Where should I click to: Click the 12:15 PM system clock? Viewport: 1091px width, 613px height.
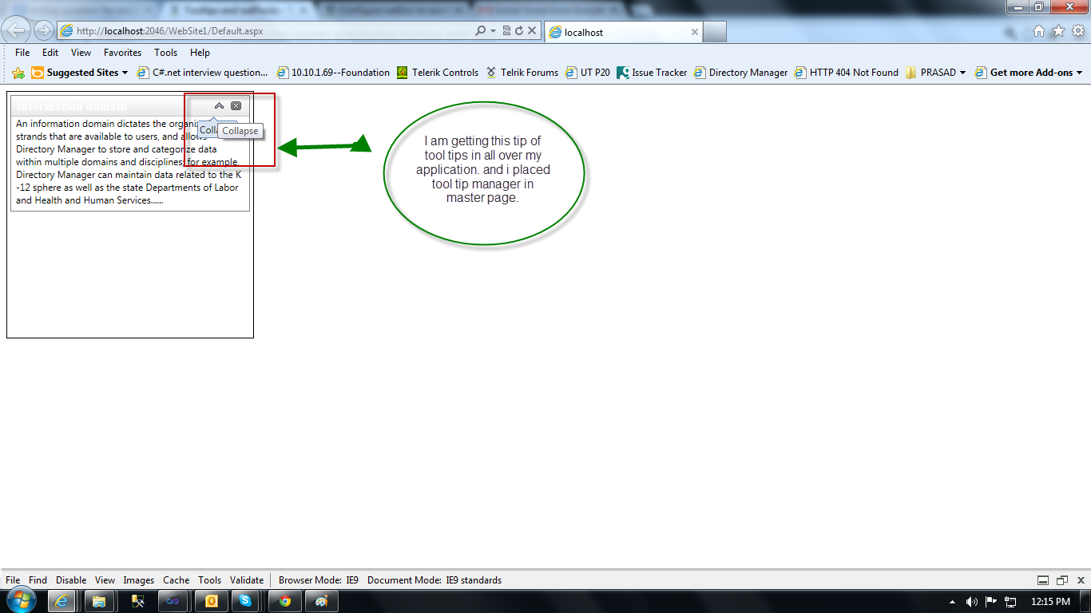coord(1050,602)
